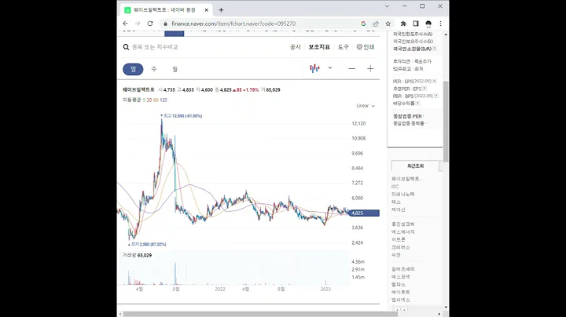Open ISC in the recent list
This screenshot has width=566, height=317.
pos(395,187)
